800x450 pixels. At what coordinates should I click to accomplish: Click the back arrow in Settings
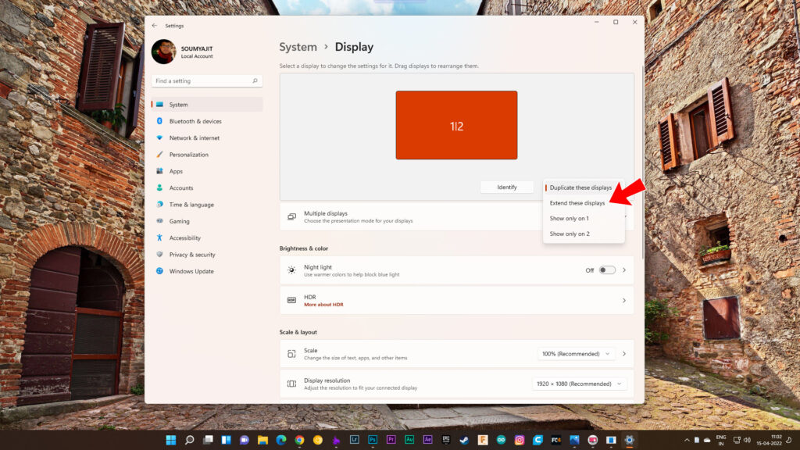155,26
